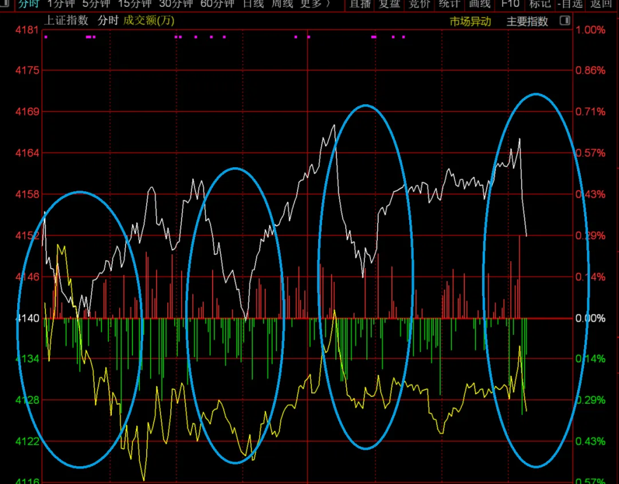619x484 pixels.
Task: Switch to 30分钟 timeframe
Action: pyautogui.click(x=176, y=4)
